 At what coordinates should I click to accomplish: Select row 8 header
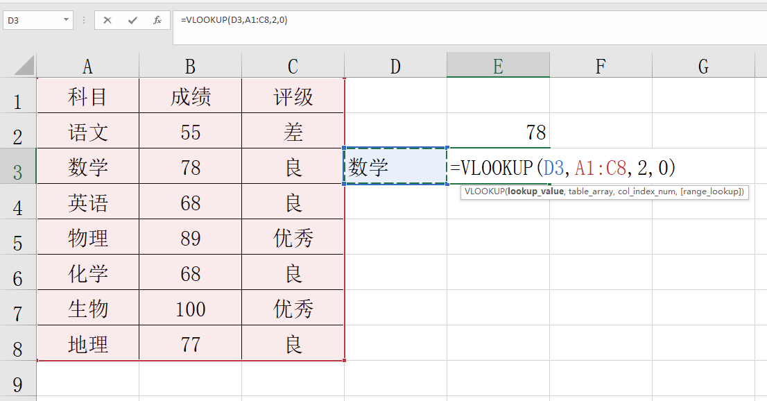coord(18,343)
